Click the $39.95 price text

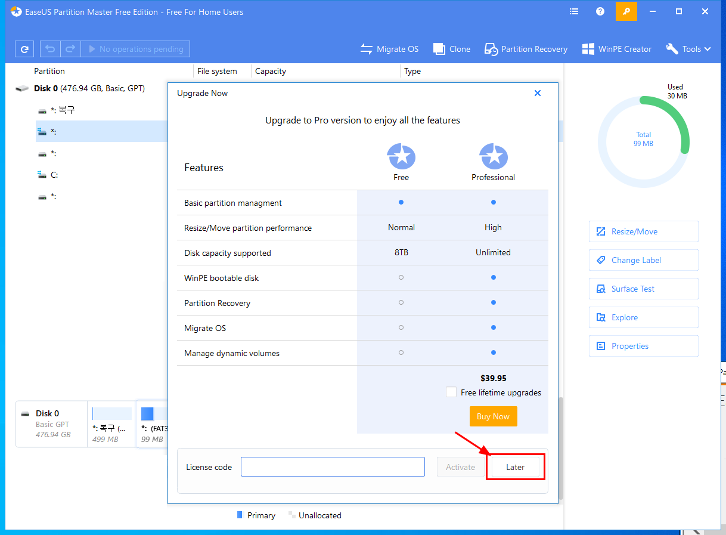pyautogui.click(x=494, y=378)
